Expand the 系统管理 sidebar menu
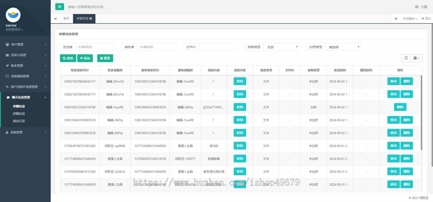This screenshot has height=202, width=433. (25, 133)
